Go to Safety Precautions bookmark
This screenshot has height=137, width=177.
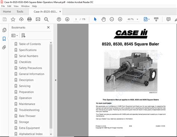pos(30,68)
